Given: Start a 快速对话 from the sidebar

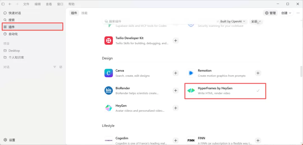Looking at the screenshot, I should tap(33, 13).
